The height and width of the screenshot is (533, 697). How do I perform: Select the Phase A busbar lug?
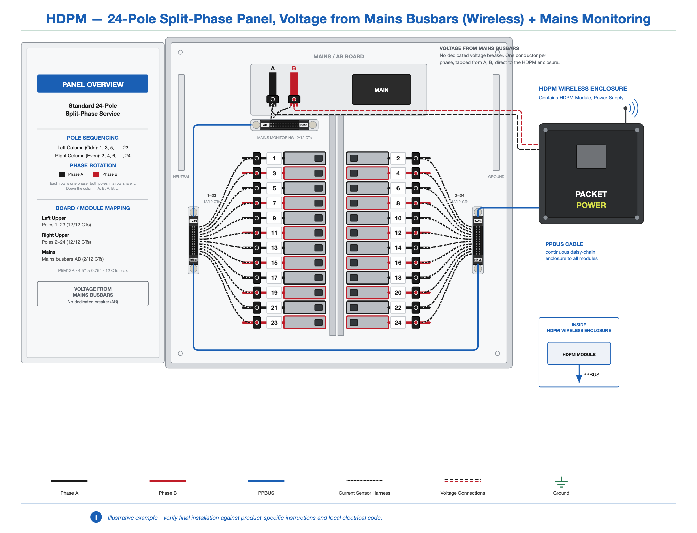(x=273, y=99)
